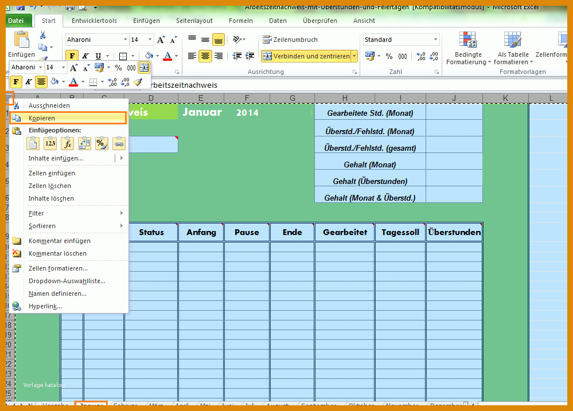
Task: Apply thousands separator 000 in ribbon Zahl group
Action: pos(402,56)
